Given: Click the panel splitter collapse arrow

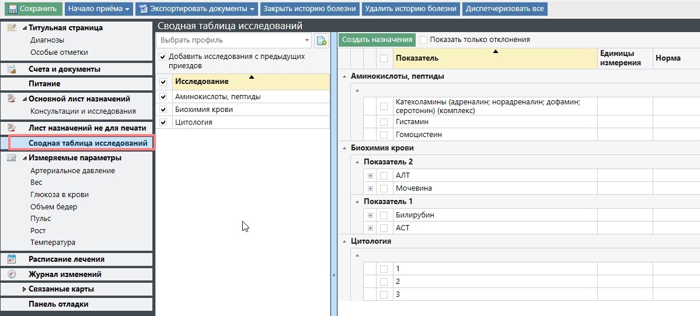Looking at the screenshot, I should [x=333, y=275].
